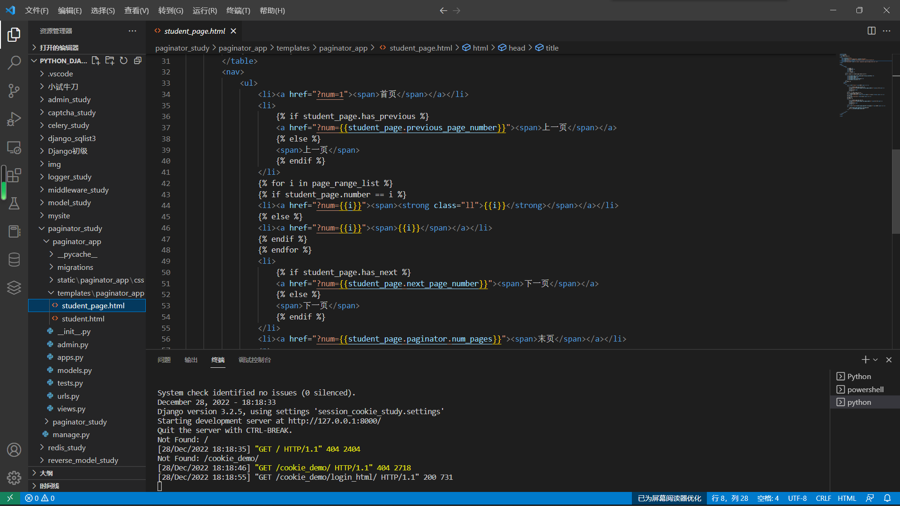This screenshot has height=506, width=900.
Task: Change encoding UTF-8 in status bar
Action: 797,499
